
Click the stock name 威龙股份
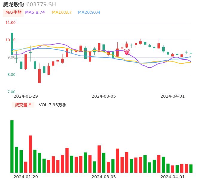(x=14, y=4)
